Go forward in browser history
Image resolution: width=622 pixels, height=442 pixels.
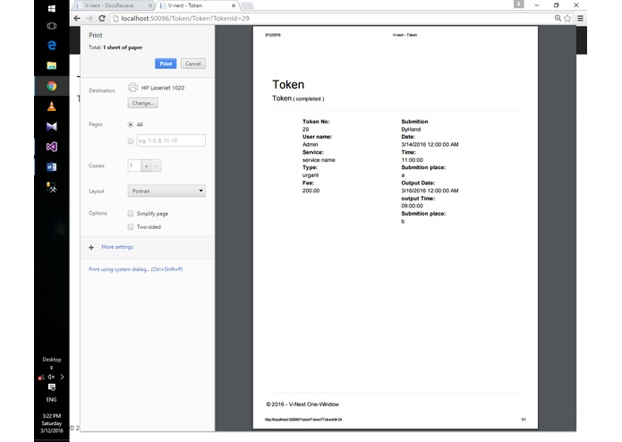click(89, 18)
